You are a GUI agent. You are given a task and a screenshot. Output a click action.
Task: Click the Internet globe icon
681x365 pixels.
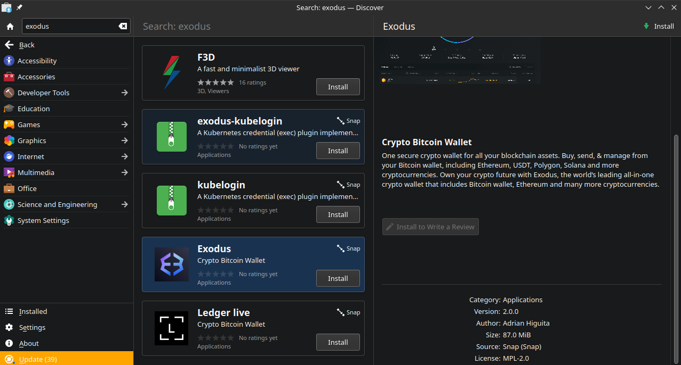pos(9,156)
